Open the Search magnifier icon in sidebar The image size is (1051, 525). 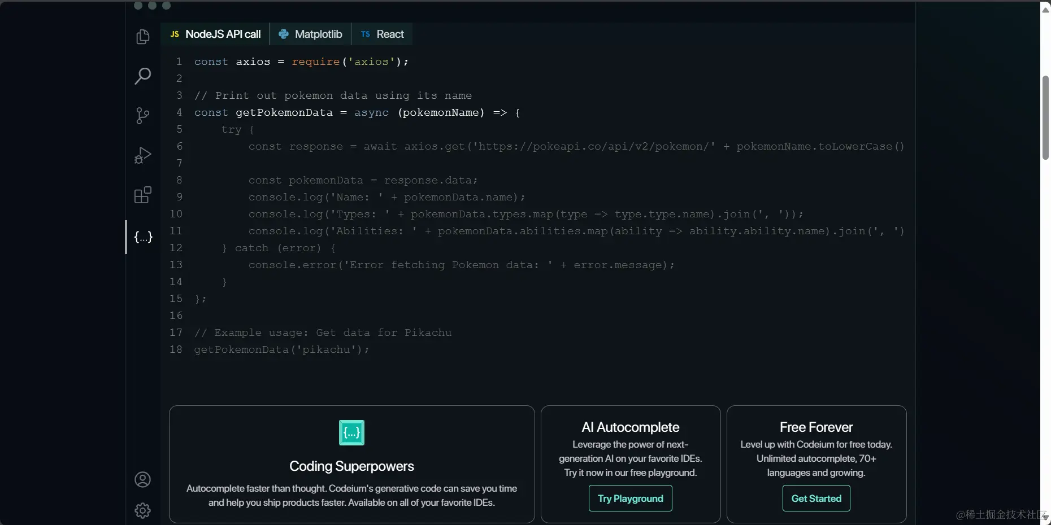click(143, 76)
